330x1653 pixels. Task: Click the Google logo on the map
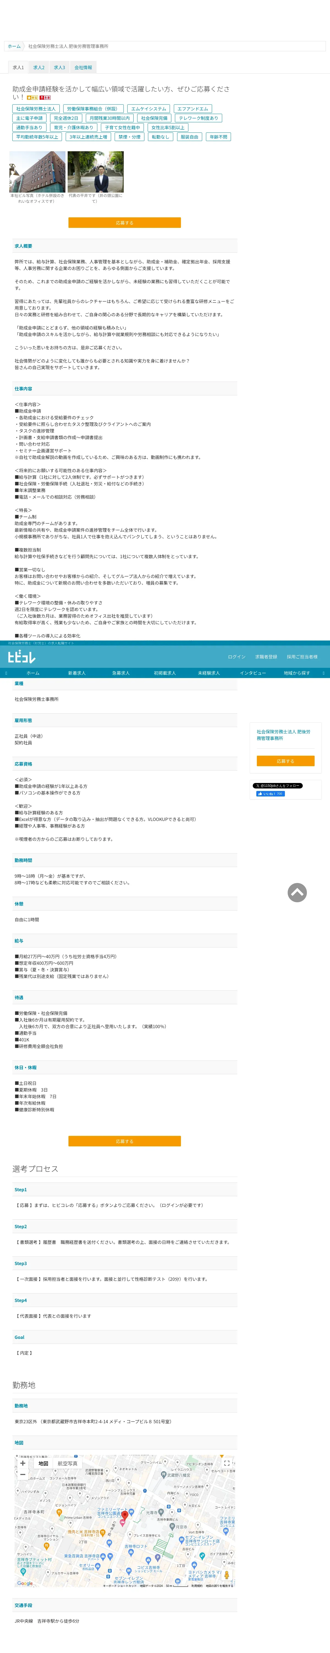[x=25, y=1583]
